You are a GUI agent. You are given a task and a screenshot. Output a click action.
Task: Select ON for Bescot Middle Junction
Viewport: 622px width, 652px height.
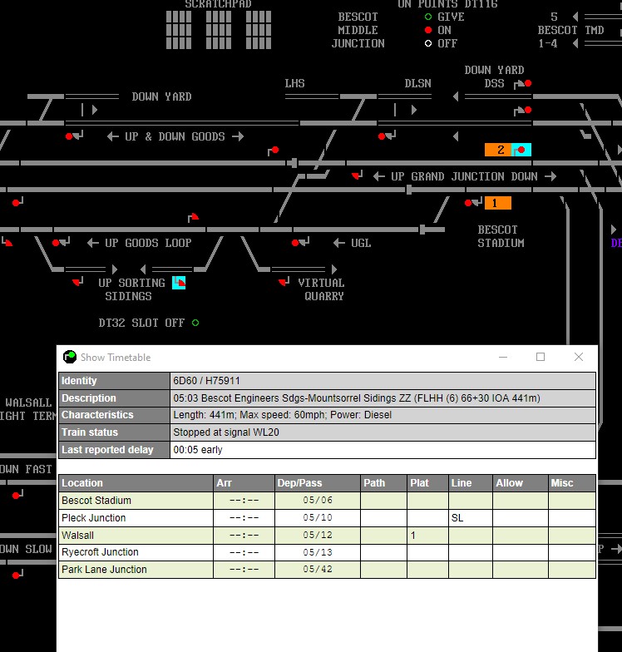tap(428, 30)
